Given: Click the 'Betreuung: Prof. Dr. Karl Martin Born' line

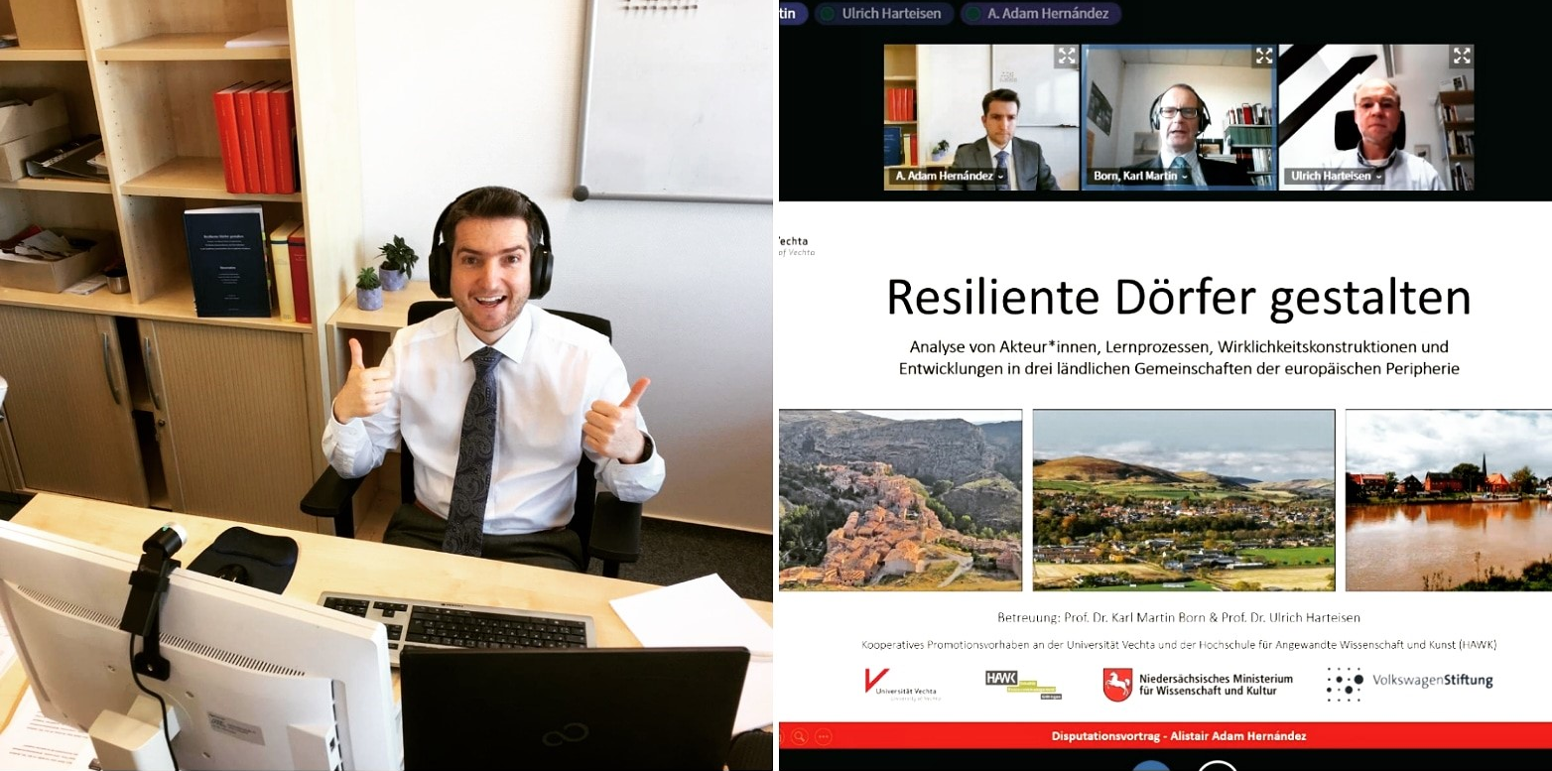Looking at the screenshot, I should tap(1178, 617).
